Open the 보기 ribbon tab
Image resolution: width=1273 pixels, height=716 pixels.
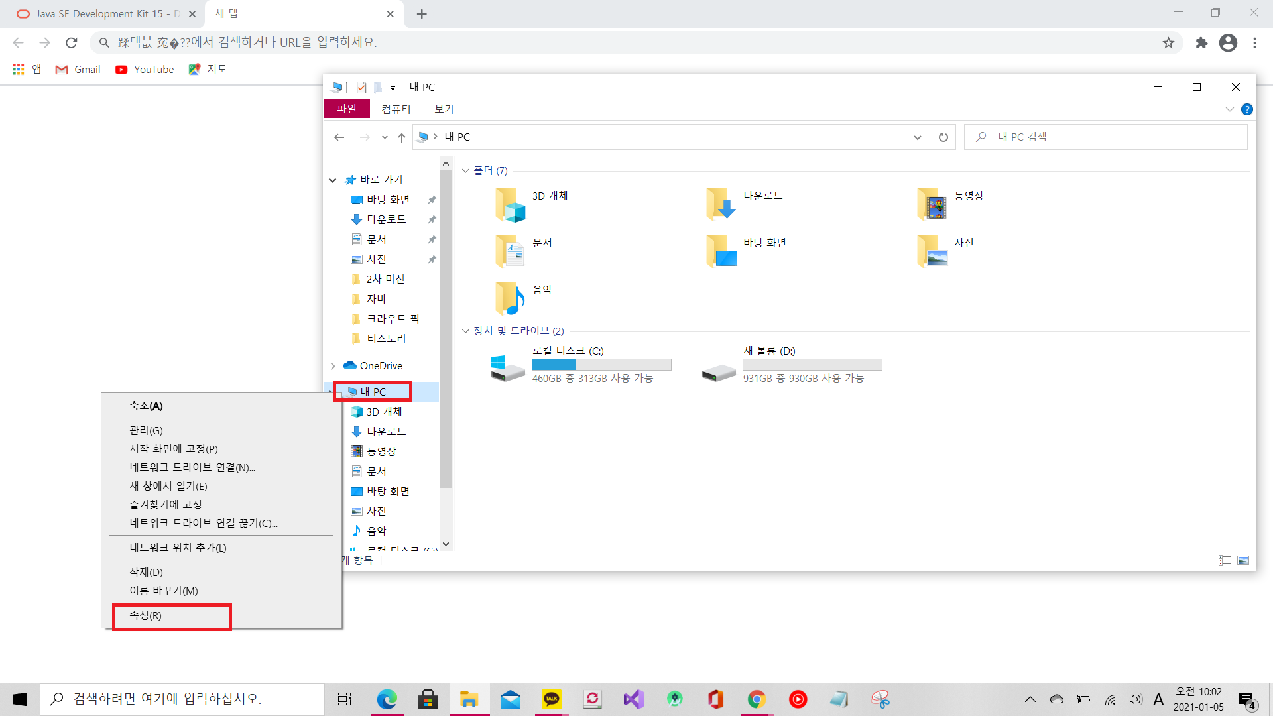click(444, 109)
